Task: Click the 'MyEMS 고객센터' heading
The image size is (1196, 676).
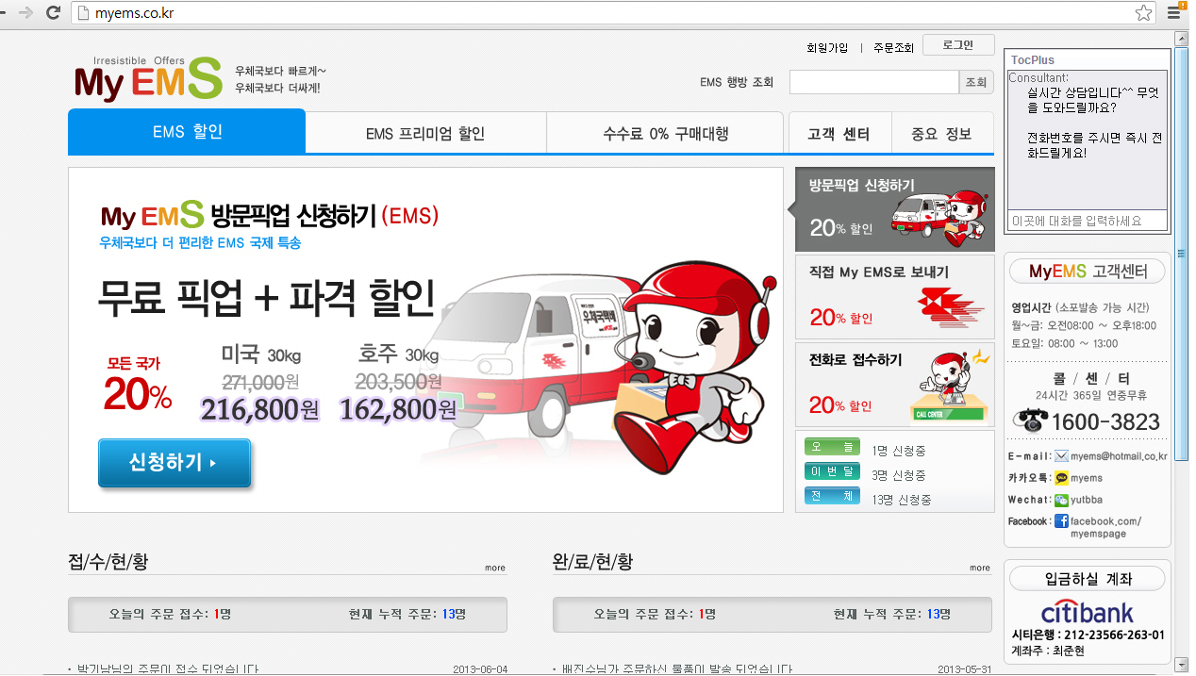Action: [x=1088, y=272]
